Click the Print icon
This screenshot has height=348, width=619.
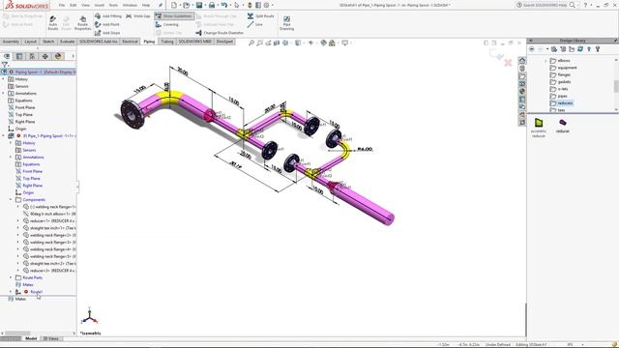pos(212,5)
